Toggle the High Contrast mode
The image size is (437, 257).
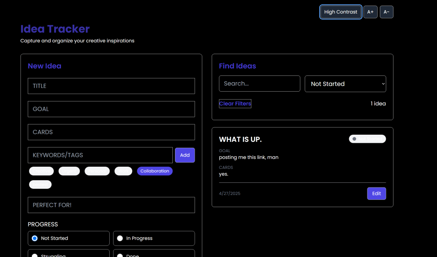click(341, 12)
